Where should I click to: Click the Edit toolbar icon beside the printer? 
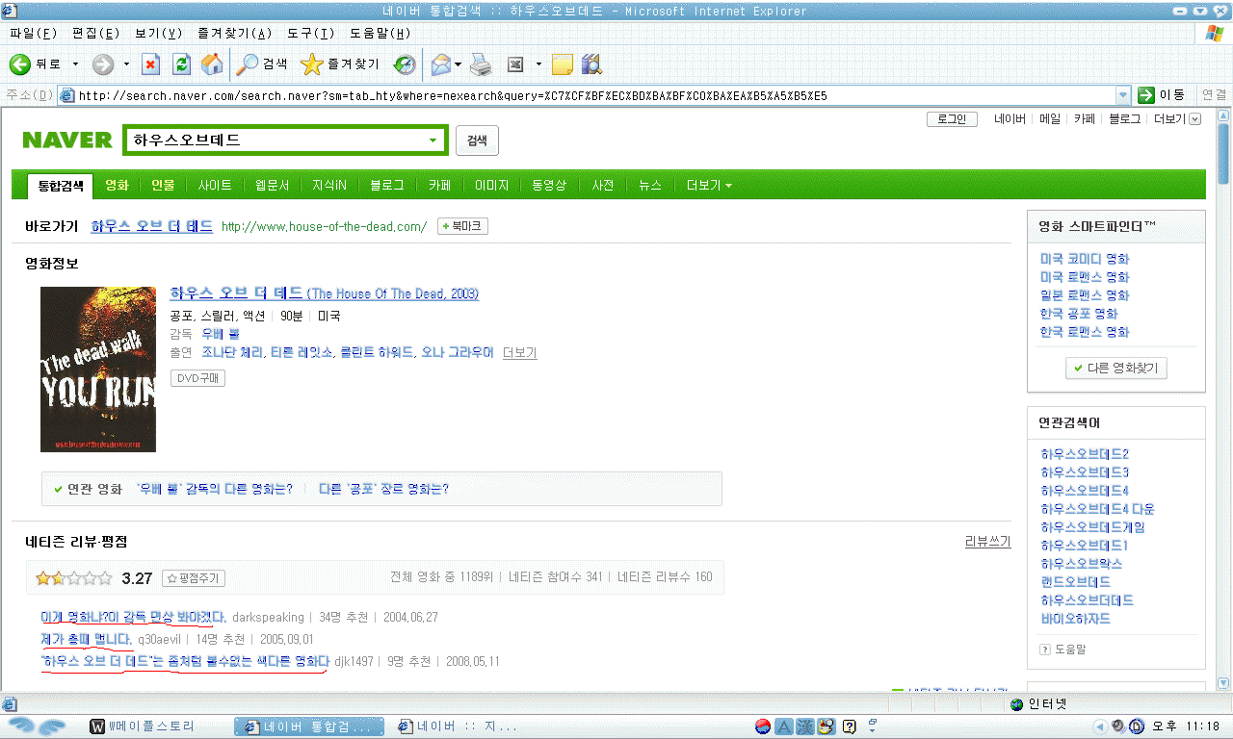coord(515,64)
